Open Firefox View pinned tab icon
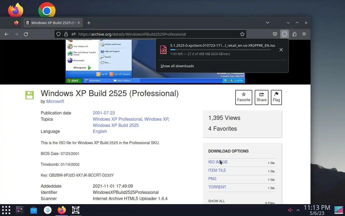Image resolution: width=345 pixels, height=216 pixels. 16,23
